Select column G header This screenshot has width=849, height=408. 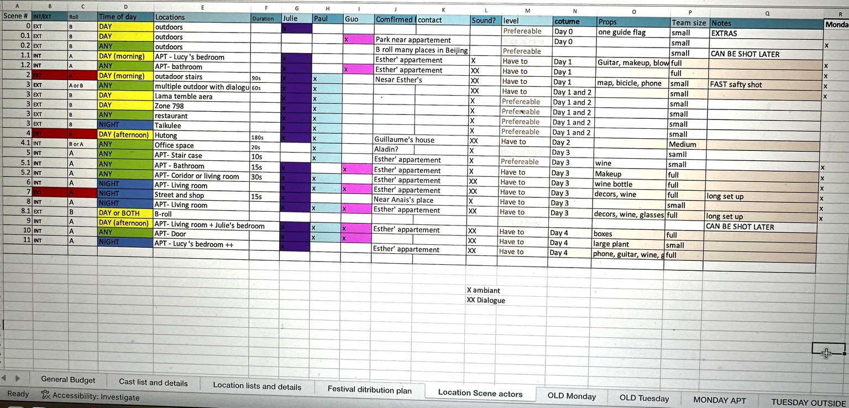[297, 8]
